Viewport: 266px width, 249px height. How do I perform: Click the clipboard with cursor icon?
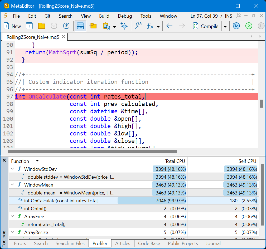[107, 26]
